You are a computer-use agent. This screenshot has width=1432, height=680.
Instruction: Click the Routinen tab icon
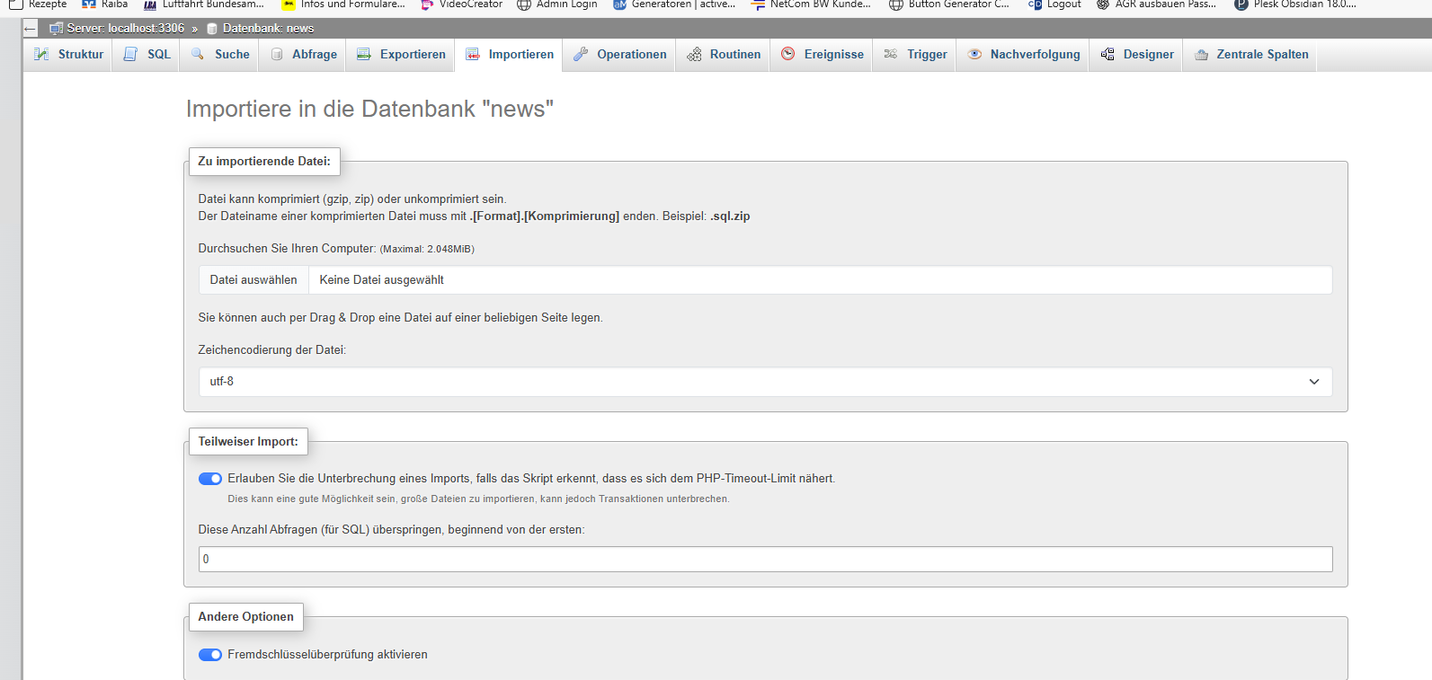(694, 55)
